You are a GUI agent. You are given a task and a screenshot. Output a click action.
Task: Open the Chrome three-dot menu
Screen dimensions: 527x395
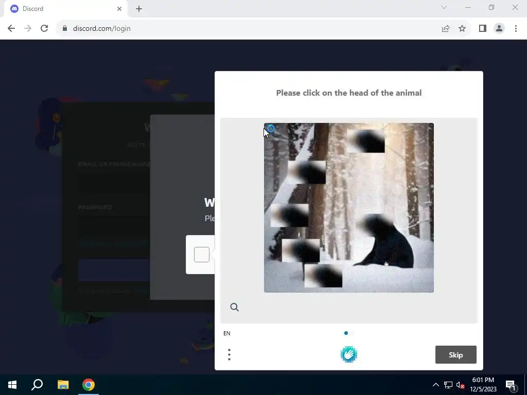point(516,29)
